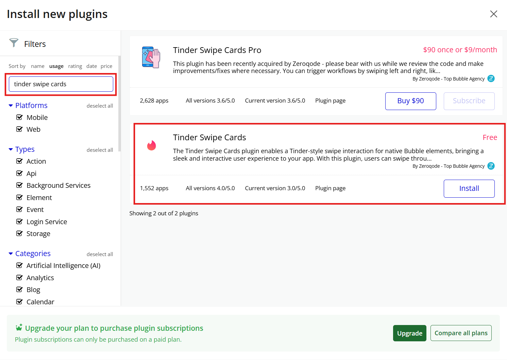This screenshot has height=360, width=507.
Task: Close the Install new plugins dialog
Action: click(x=493, y=14)
